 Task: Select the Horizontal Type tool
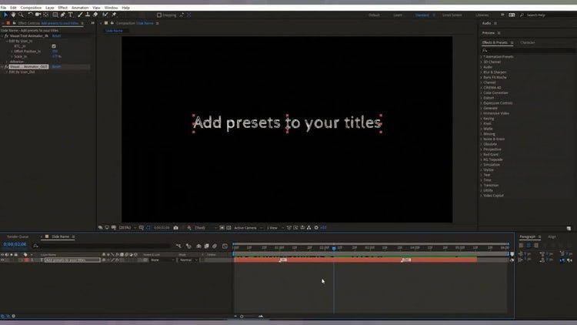pyautogui.click(x=71, y=15)
